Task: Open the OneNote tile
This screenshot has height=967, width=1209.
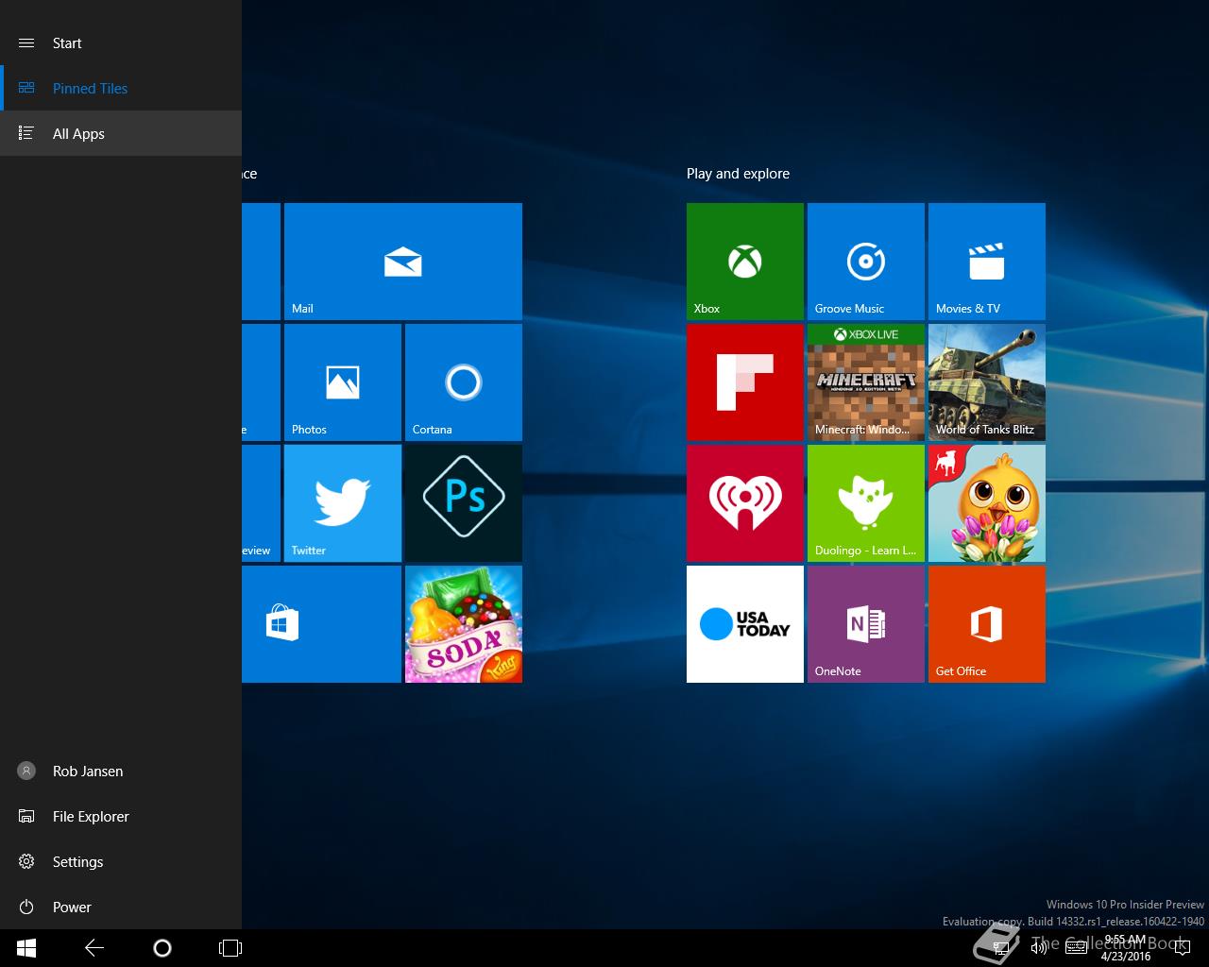Action: coord(866,624)
